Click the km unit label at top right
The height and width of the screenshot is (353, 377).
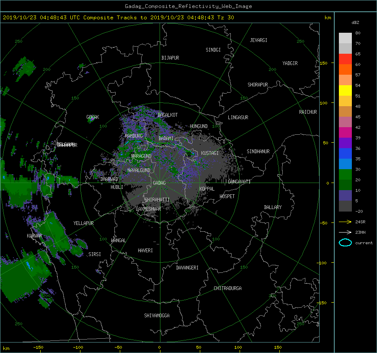pos(328,18)
